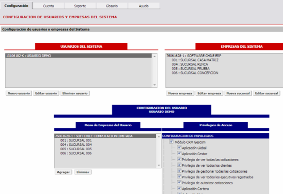The height and width of the screenshot is (194, 283).
Task: Click the Eliminar button under user companies
Action: pyautogui.click(x=83, y=172)
